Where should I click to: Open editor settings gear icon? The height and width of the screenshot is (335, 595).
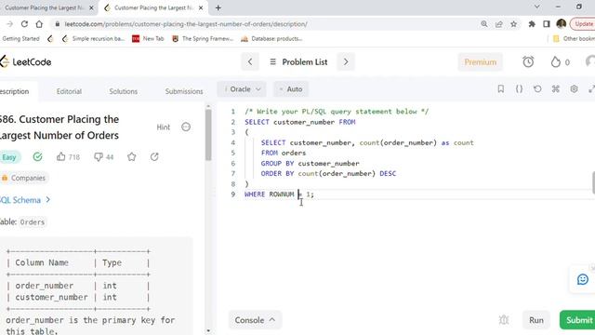[574, 89]
